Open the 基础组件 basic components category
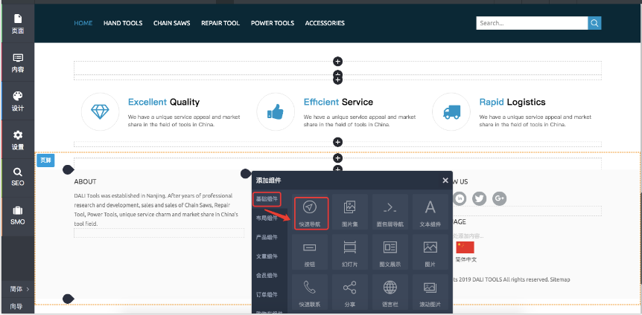642x315 pixels. point(267,199)
